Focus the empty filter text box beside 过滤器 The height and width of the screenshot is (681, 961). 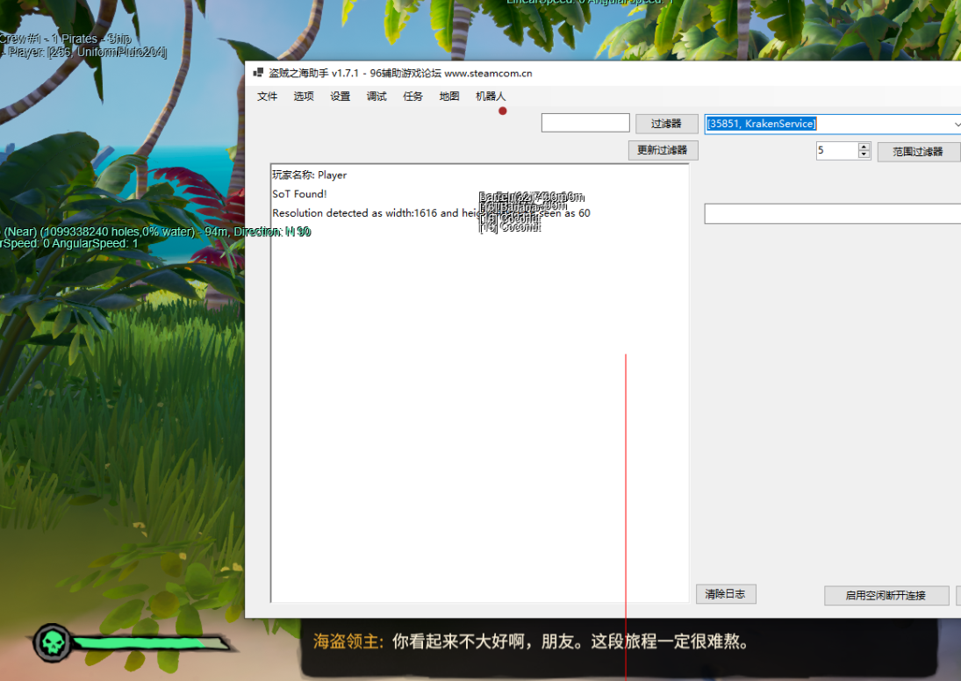tap(585, 123)
